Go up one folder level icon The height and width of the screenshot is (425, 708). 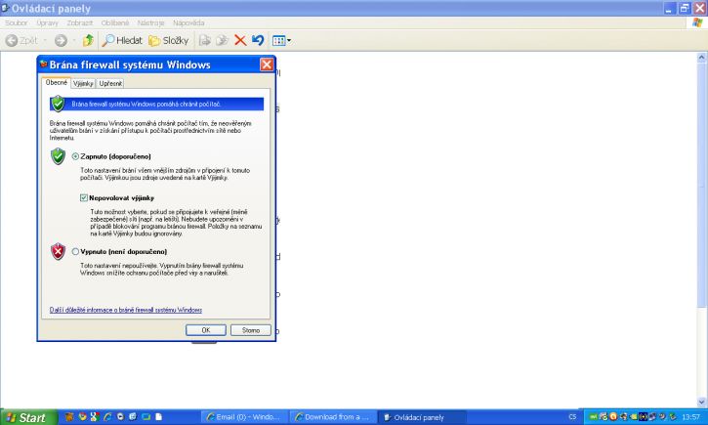click(88, 41)
